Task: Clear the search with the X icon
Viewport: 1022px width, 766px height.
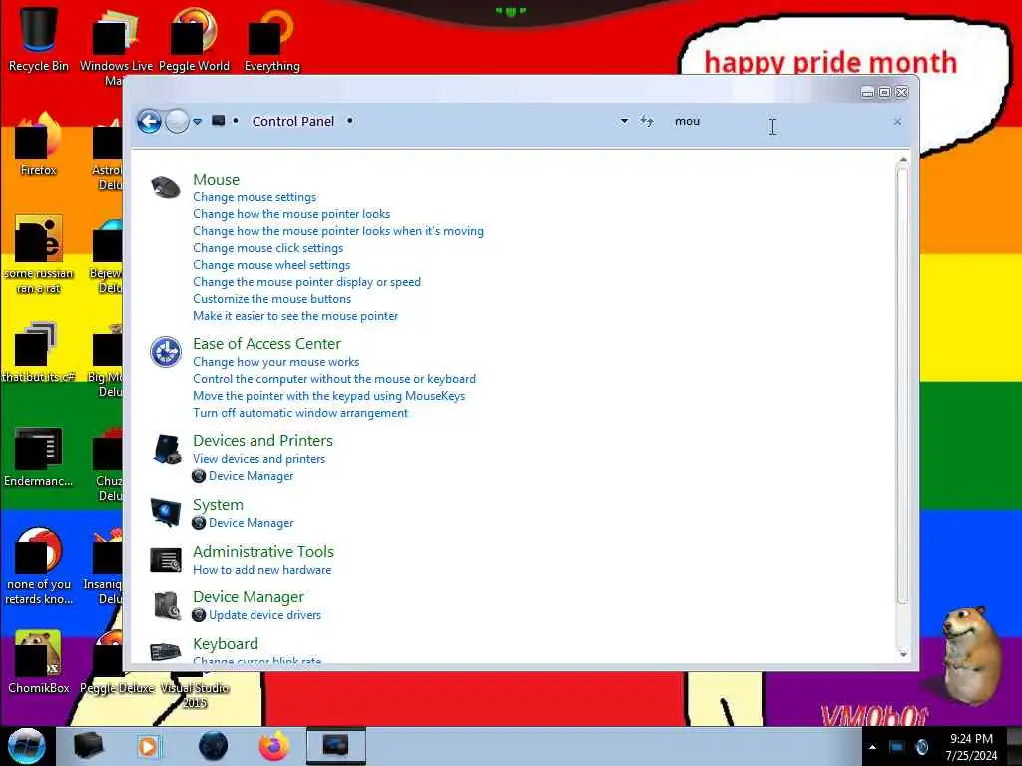Action: (897, 121)
